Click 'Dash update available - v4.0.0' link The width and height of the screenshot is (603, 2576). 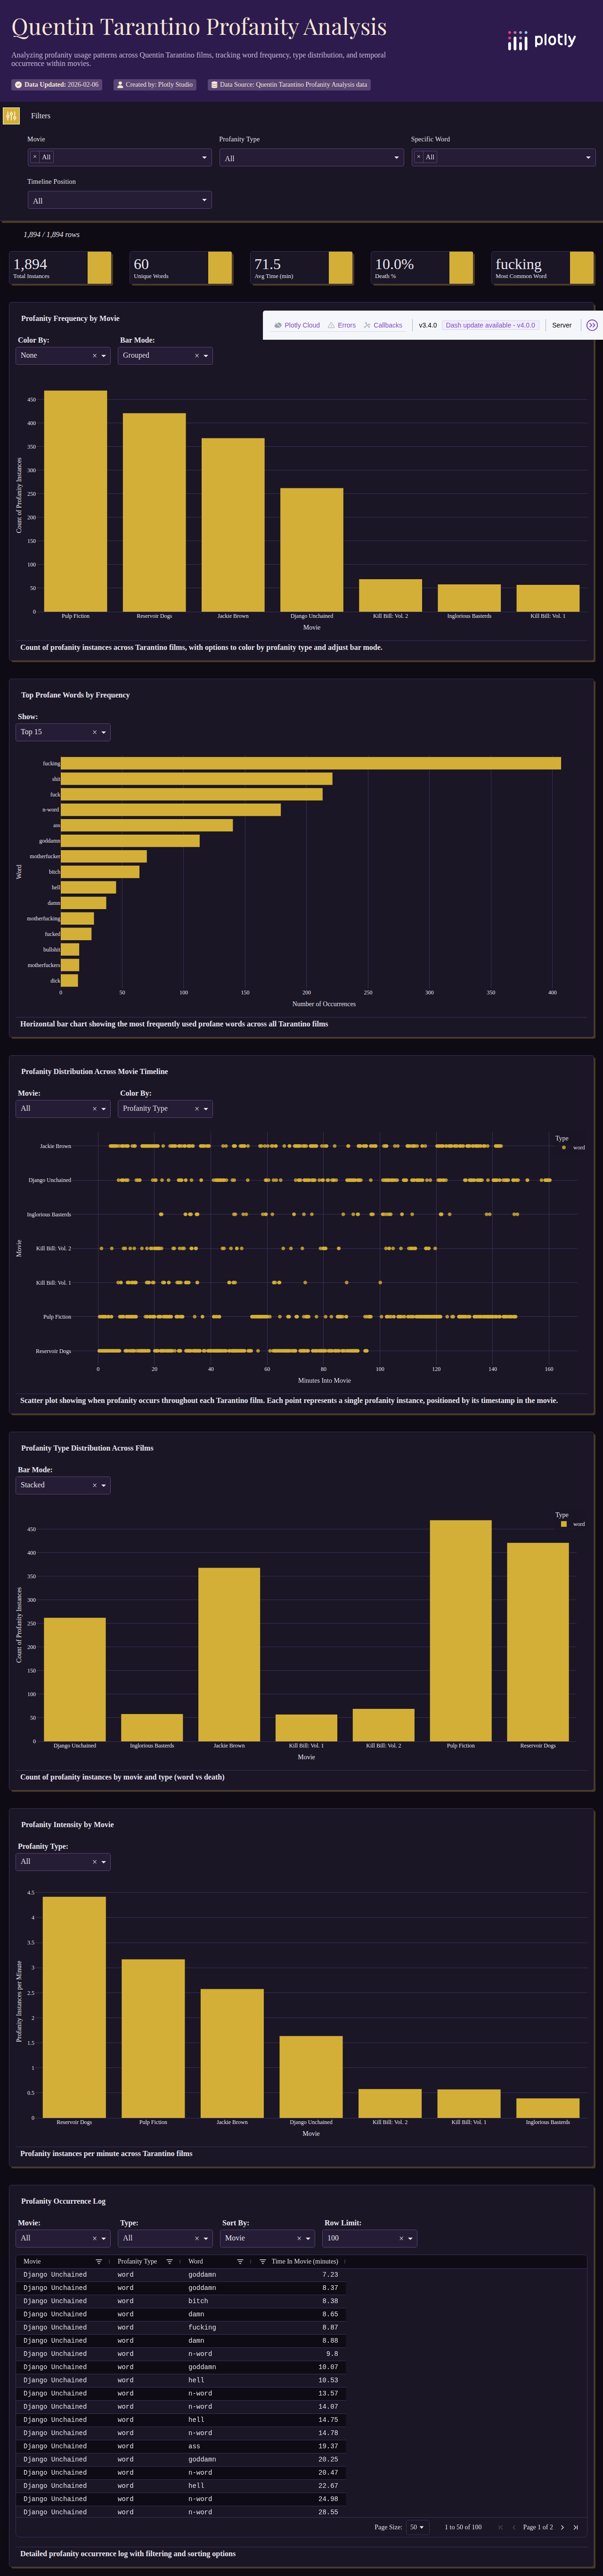[x=490, y=325]
